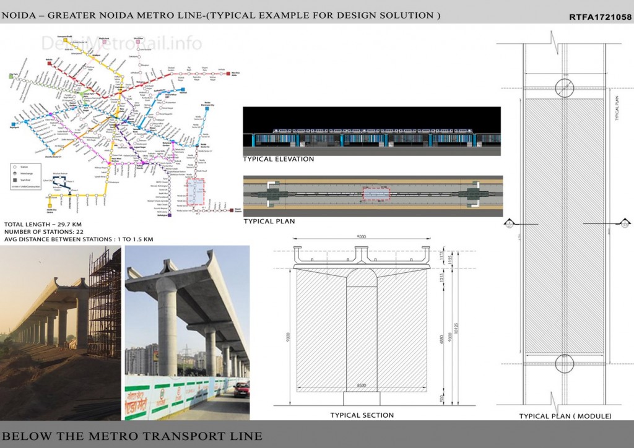
Task: Open the scaffolding construction photo
Action: [x=60, y=333]
